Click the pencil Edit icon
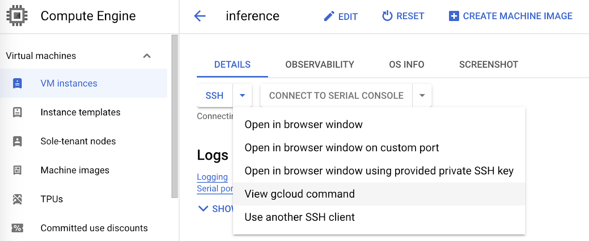The image size is (589, 241). 329,16
